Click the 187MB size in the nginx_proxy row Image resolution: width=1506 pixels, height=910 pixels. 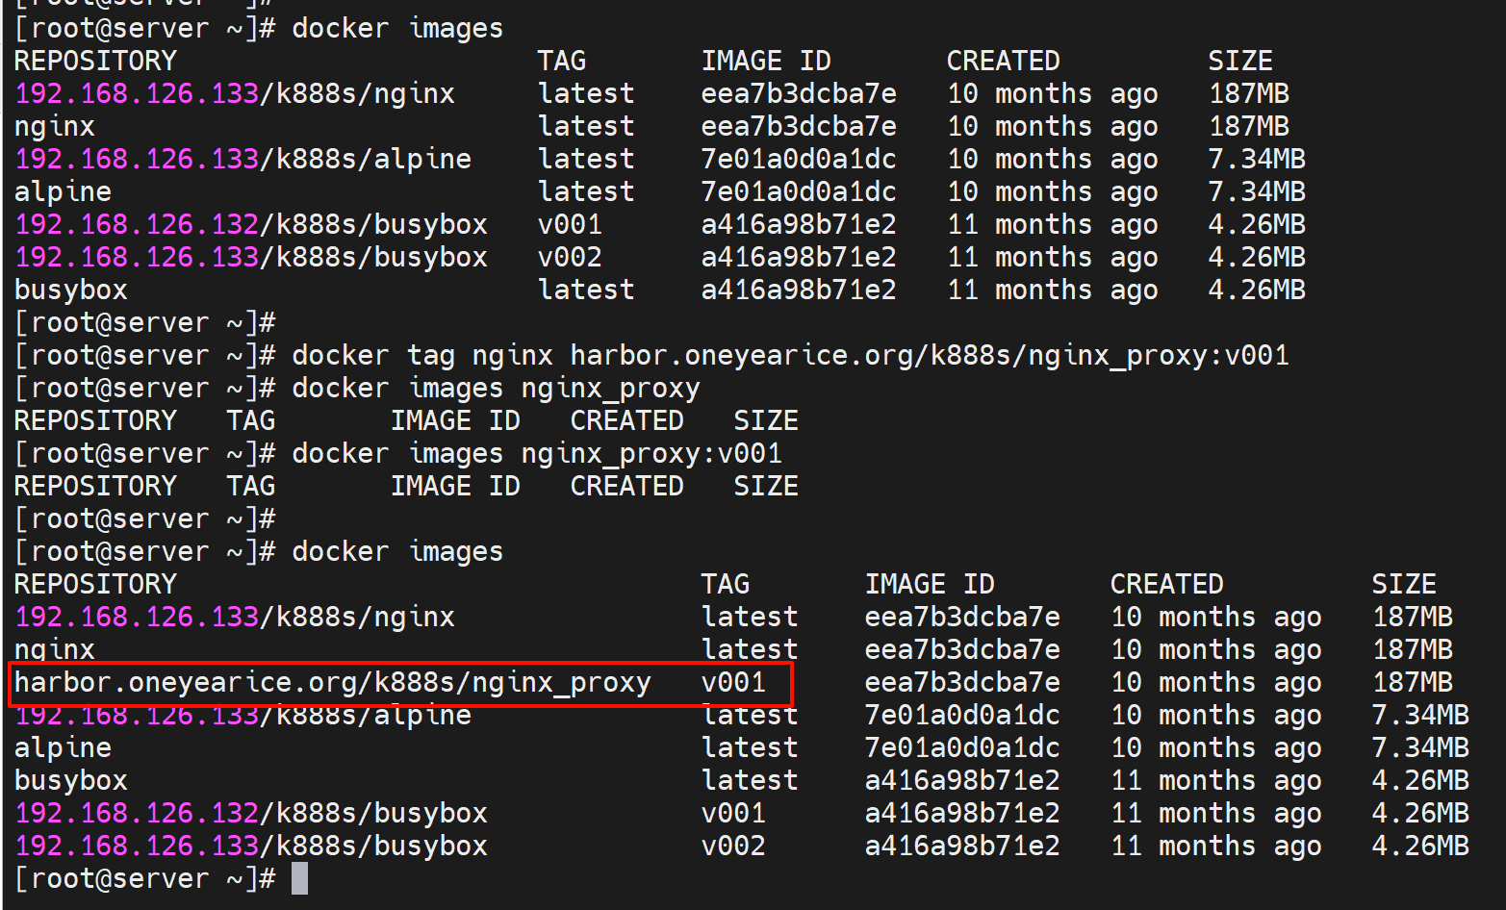click(x=1412, y=683)
